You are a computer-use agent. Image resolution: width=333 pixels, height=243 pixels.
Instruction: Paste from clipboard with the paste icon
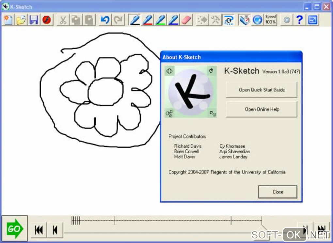click(x=89, y=20)
